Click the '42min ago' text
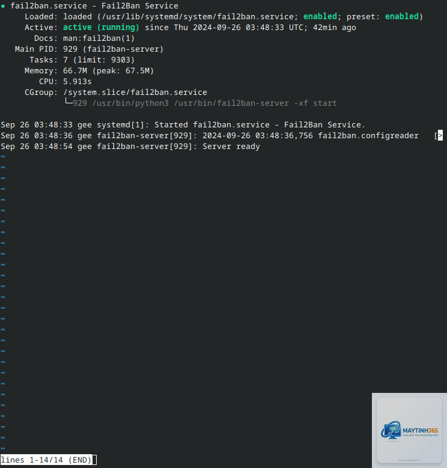447x468 pixels. tap(335, 28)
